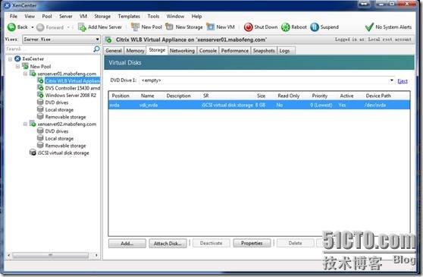The image size is (423, 277).
Task: Click the tree scrollbar left arrow
Action: (x=9, y=255)
